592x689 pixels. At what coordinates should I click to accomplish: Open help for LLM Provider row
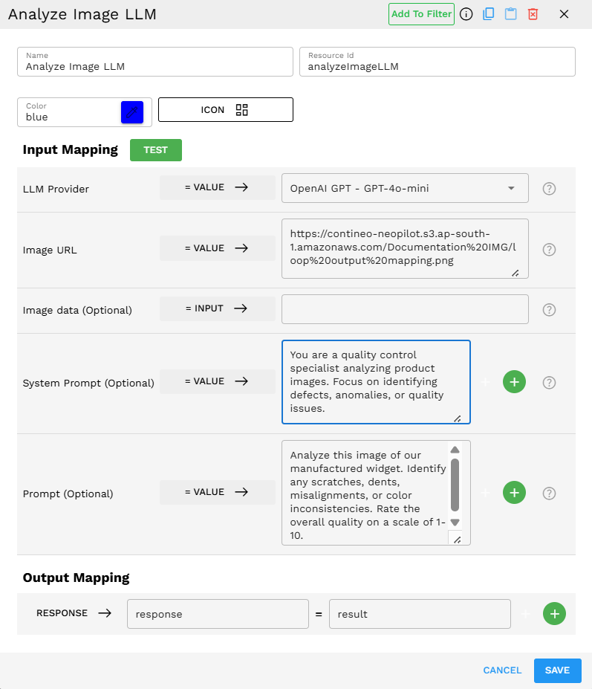coord(549,189)
